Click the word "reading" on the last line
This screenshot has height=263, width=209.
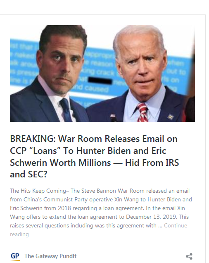[19, 234]
